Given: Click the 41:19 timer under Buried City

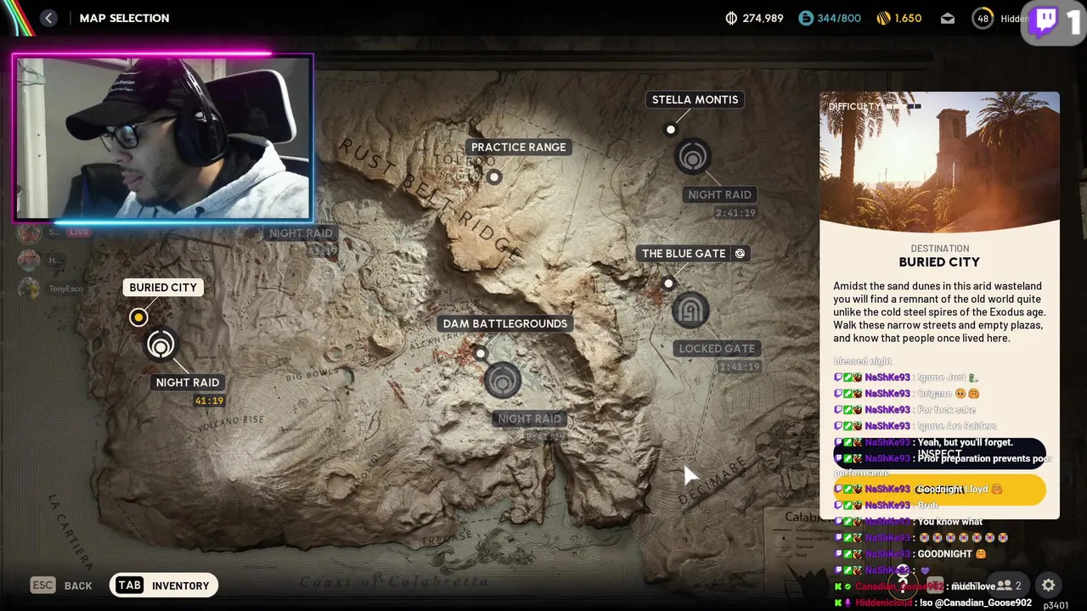Looking at the screenshot, I should click(209, 401).
